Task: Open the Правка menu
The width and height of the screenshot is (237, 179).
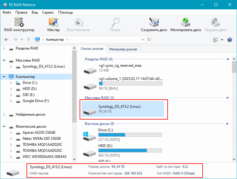Action: (x=21, y=12)
